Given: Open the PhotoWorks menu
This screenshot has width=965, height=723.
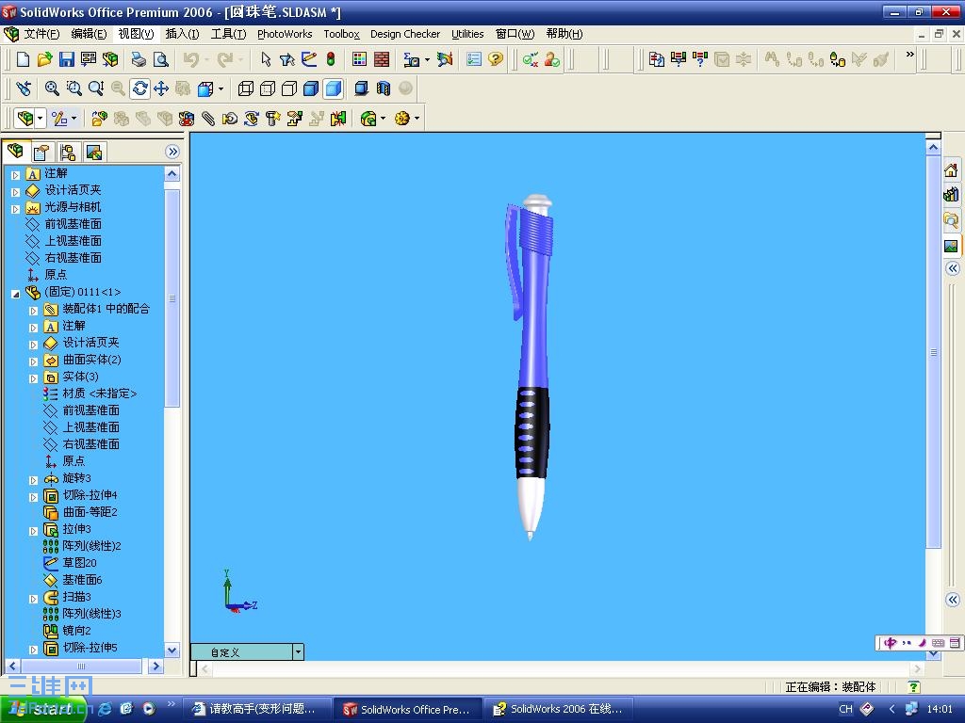Looking at the screenshot, I should tap(285, 34).
